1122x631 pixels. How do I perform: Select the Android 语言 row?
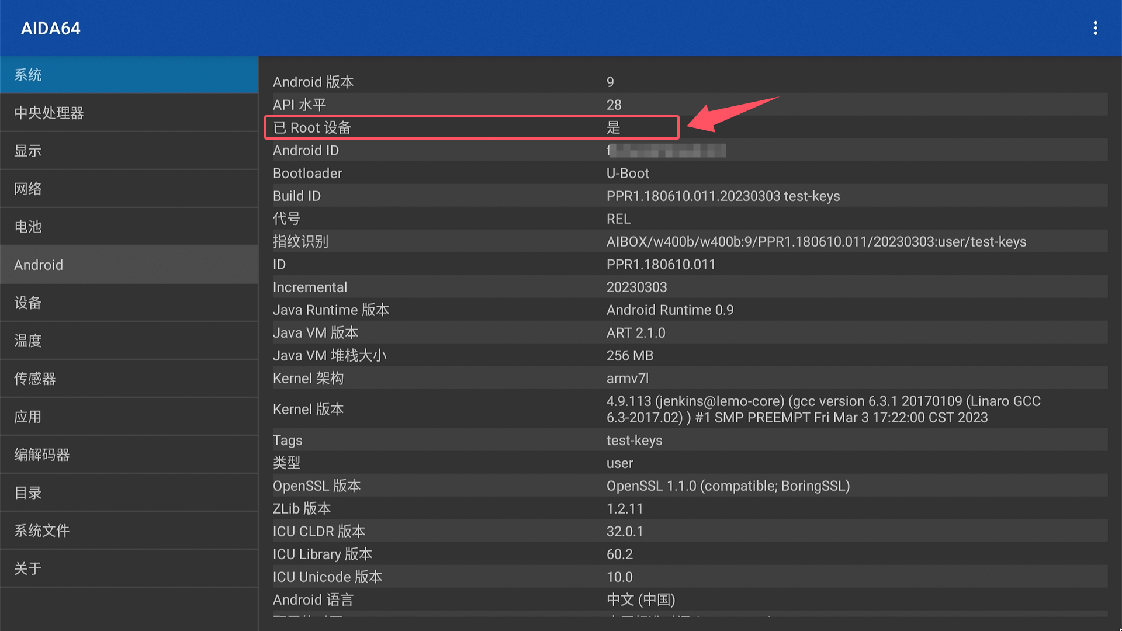pyautogui.click(x=690, y=599)
